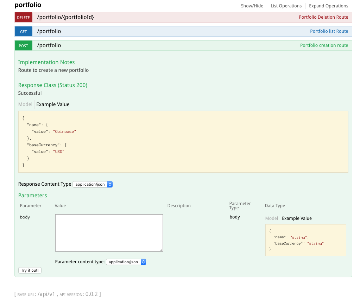Click the Try it out! button

30,270
